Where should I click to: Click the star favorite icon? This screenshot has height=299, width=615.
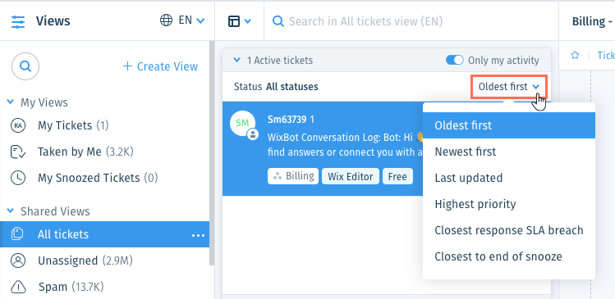click(575, 56)
